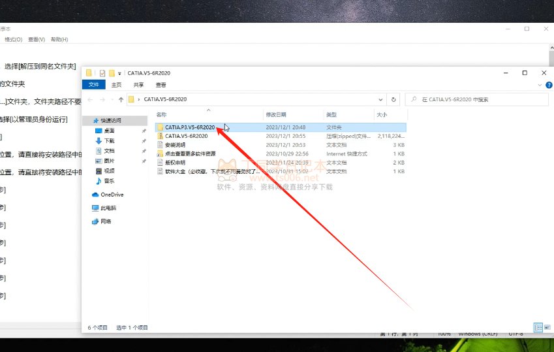Viewport: 554px width, 352px height.
Task: Click CATIA.V5-6R2020 in the address bar
Action: (x=165, y=99)
